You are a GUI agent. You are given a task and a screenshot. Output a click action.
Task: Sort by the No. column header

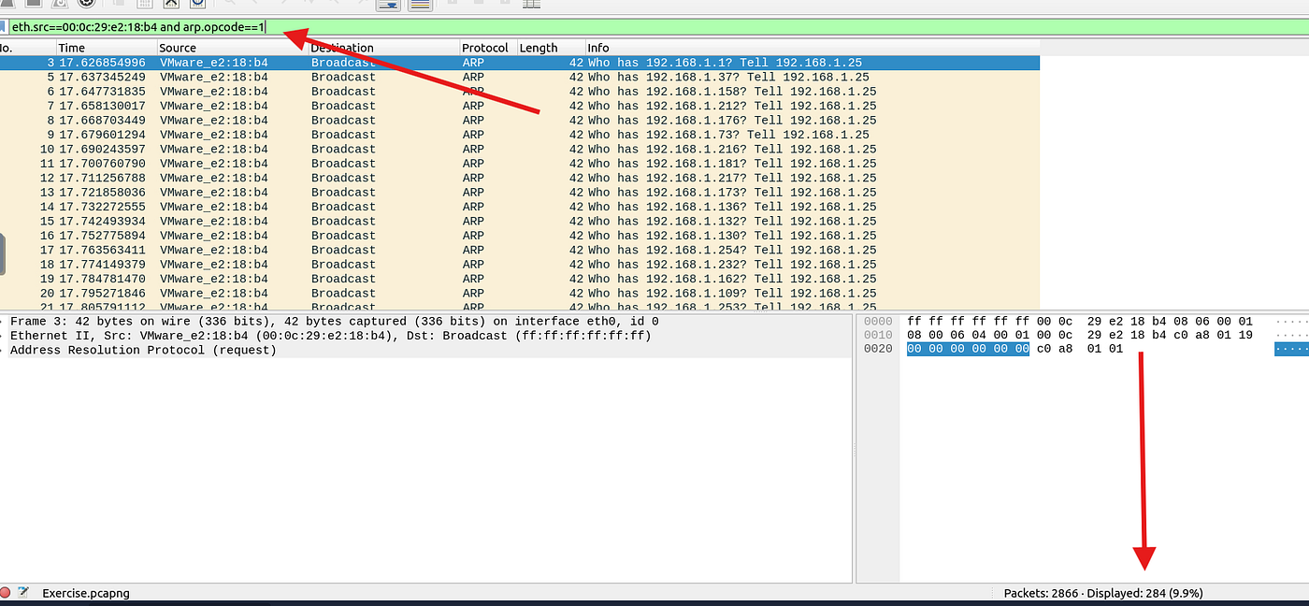27,48
